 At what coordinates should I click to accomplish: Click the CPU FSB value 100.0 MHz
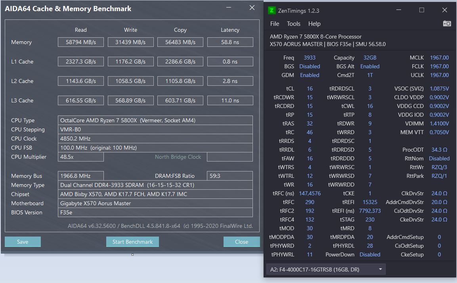click(155, 148)
